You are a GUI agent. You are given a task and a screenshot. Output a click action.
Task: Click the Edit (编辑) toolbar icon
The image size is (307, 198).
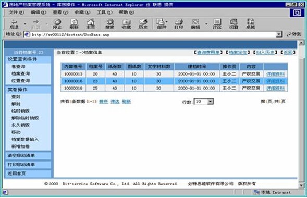[x=195, y=24]
